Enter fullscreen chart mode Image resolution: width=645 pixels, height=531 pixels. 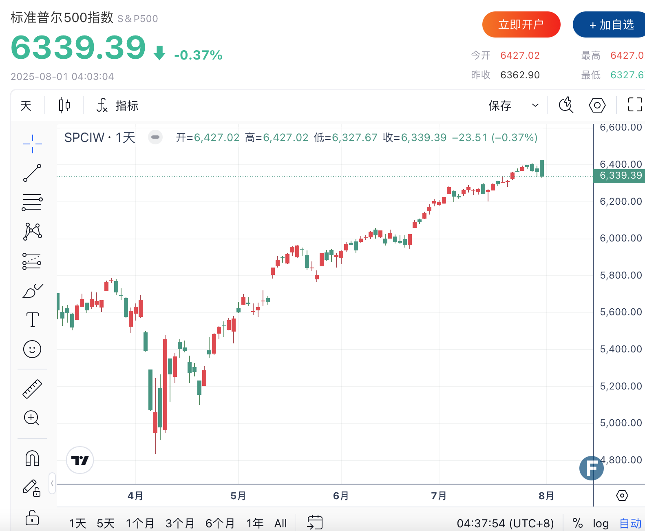click(x=634, y=105)
